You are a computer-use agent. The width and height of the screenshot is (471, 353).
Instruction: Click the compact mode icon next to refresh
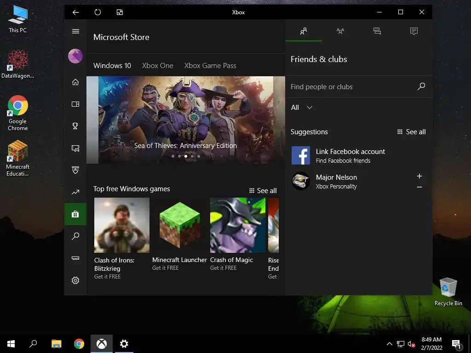[120, 12]
